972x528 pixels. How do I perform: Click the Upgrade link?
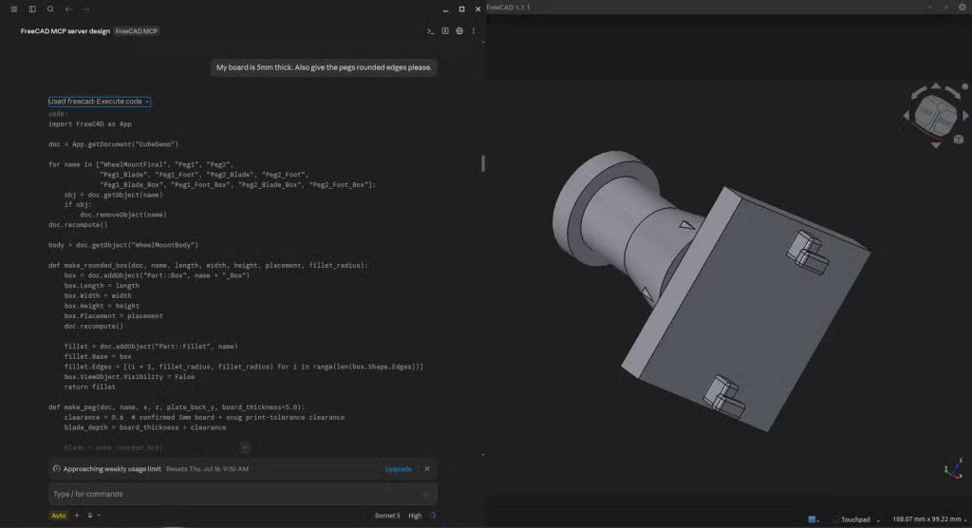click(398, 469)
